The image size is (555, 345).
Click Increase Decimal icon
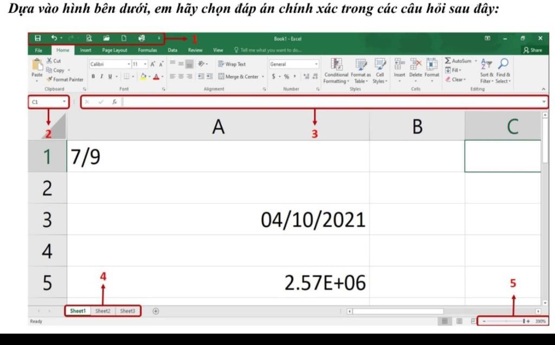306,76
